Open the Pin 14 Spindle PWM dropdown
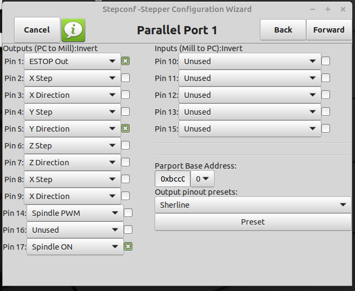 click(x=75, y=213)
